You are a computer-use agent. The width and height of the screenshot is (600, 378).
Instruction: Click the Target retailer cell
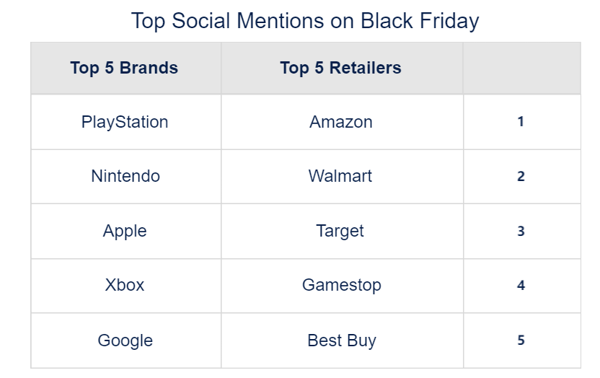click(340, 231)
